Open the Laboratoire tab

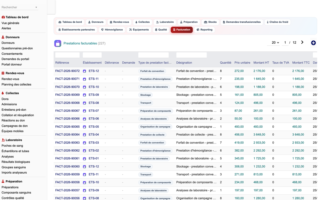[165, 22]
